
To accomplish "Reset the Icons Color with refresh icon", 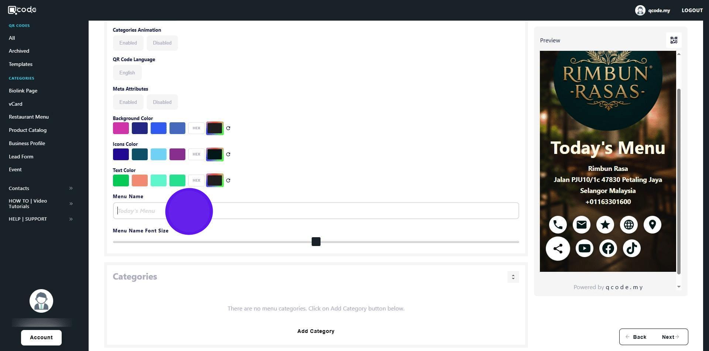I will (x=228, y=154).
